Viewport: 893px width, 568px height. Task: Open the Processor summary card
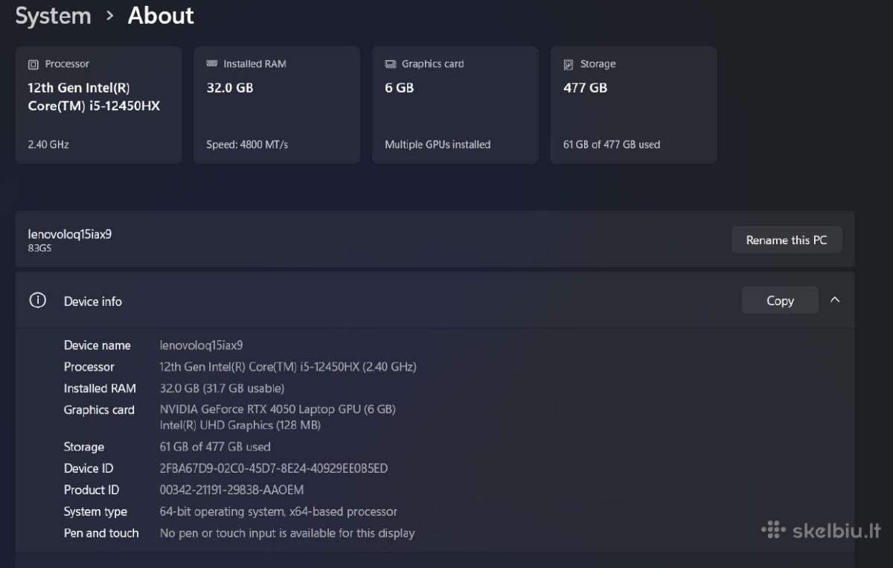pos(98,105)
